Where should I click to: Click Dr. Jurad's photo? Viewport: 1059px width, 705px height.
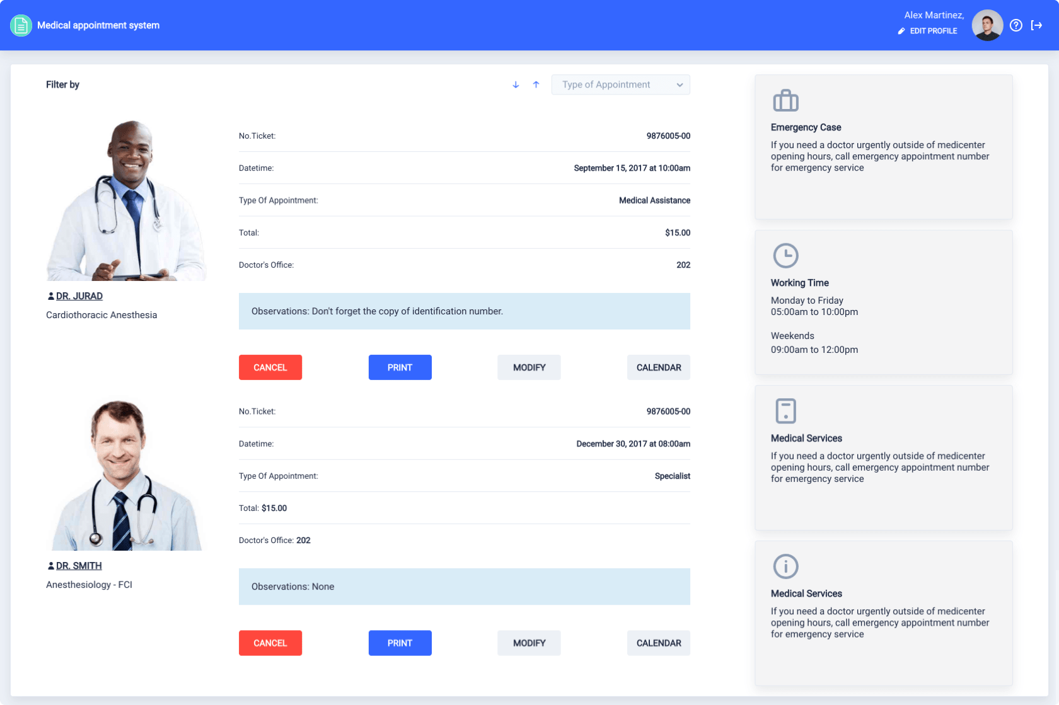126,200
